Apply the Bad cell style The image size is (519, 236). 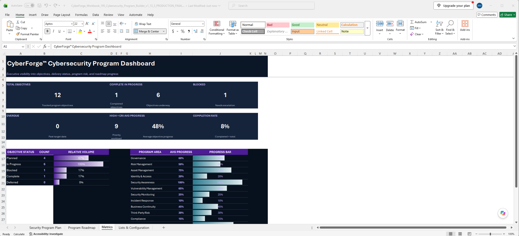point(278,25)
